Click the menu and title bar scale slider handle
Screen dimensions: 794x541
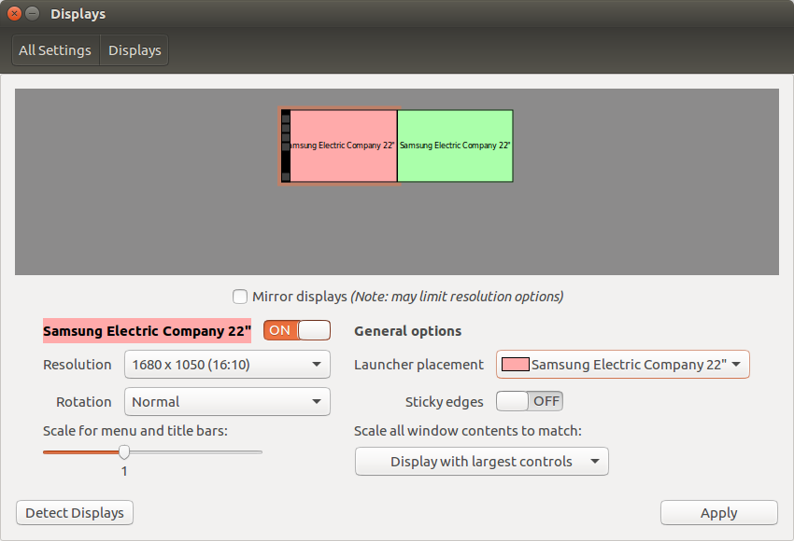pyautogui.click(x=124, y=452)
